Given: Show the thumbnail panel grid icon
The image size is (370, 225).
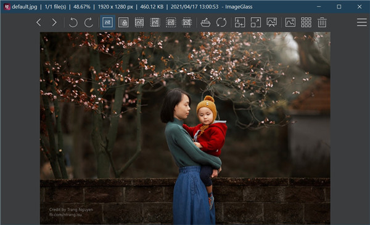Looking at the screenshot, I should (306, 23).
